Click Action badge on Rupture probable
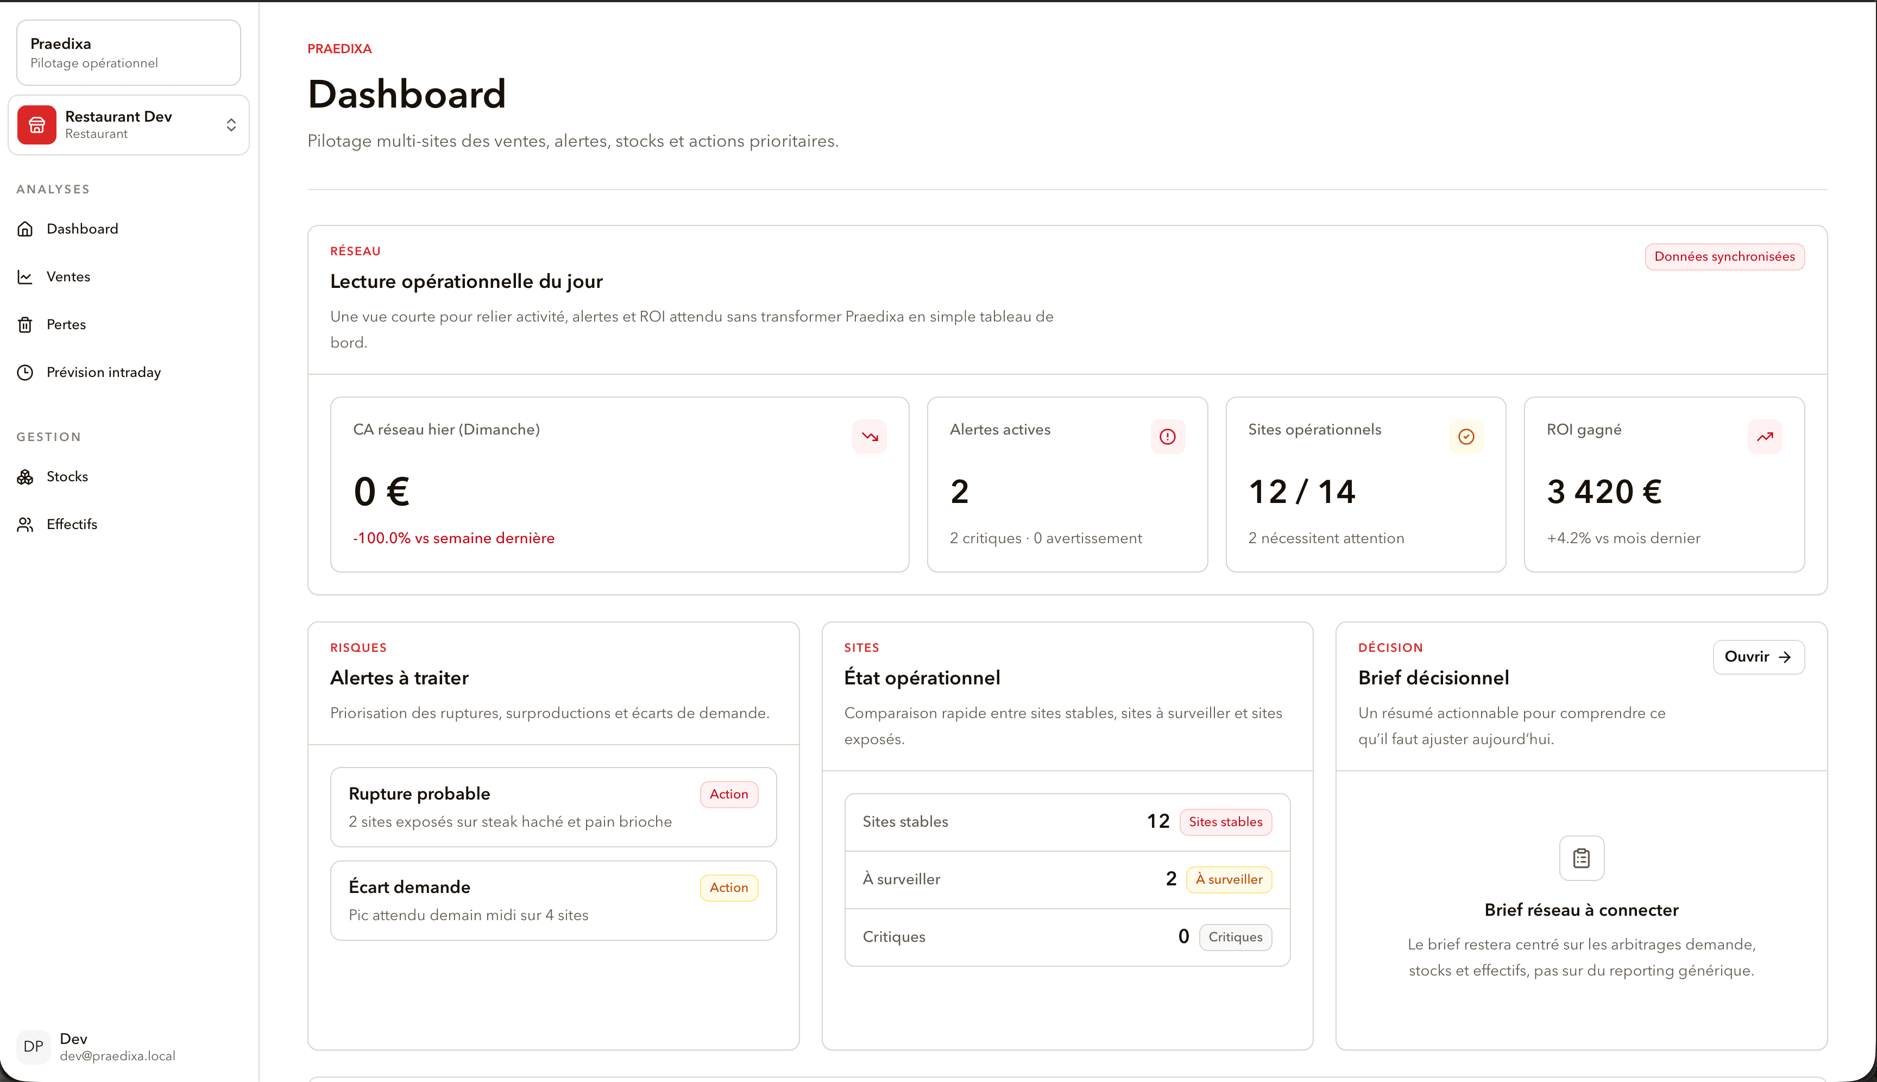The height and width of the screenshot is (1082, 1877). tap(728, 795)
